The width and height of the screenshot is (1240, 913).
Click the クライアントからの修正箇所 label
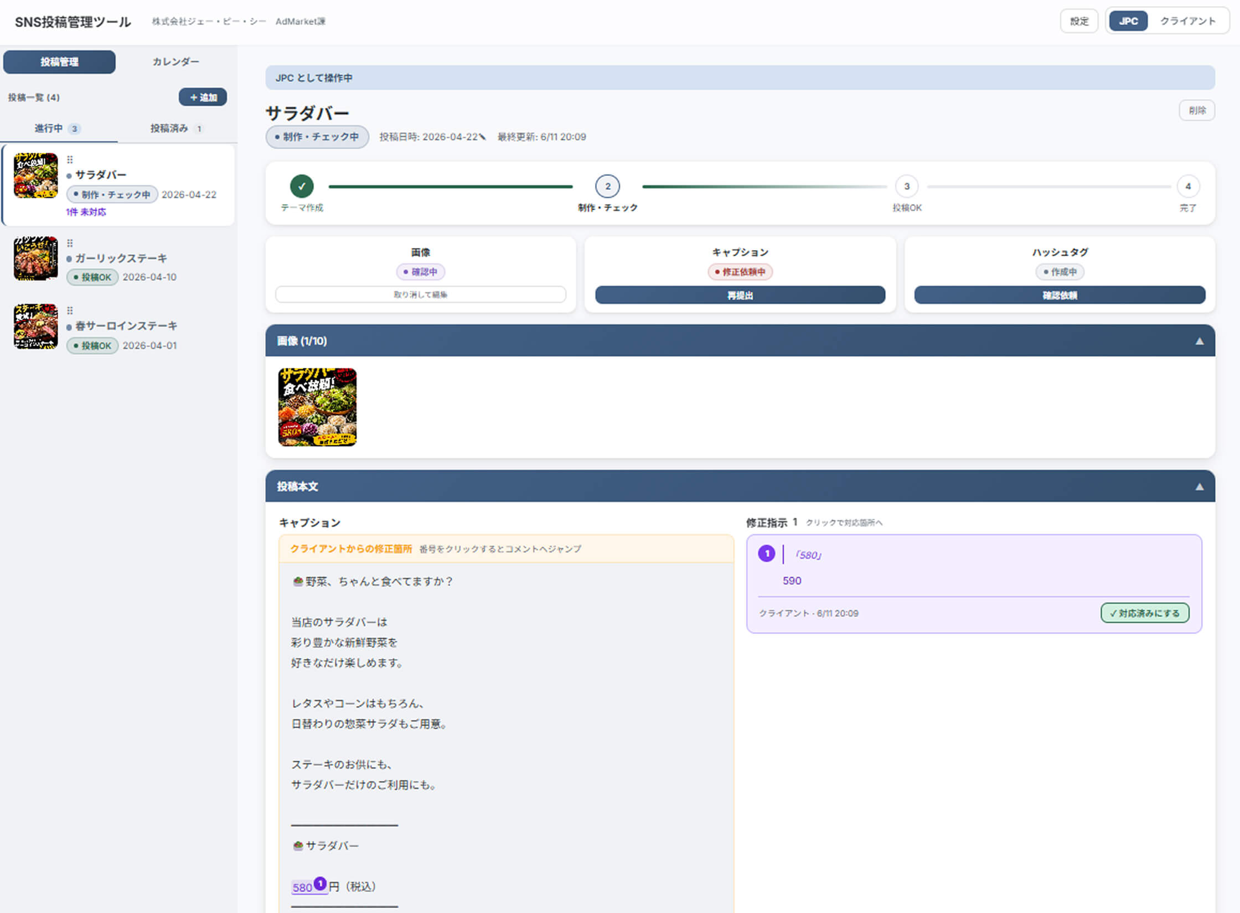click(x=351, y=548)
